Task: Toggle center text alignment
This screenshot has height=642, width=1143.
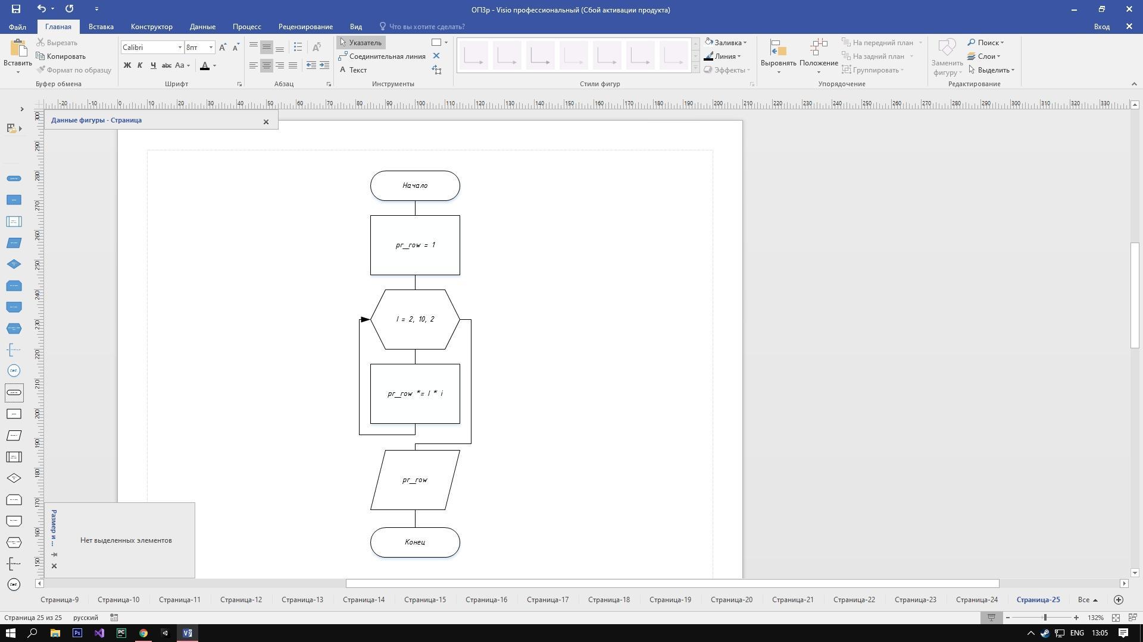Action: (x=267, y=65)
